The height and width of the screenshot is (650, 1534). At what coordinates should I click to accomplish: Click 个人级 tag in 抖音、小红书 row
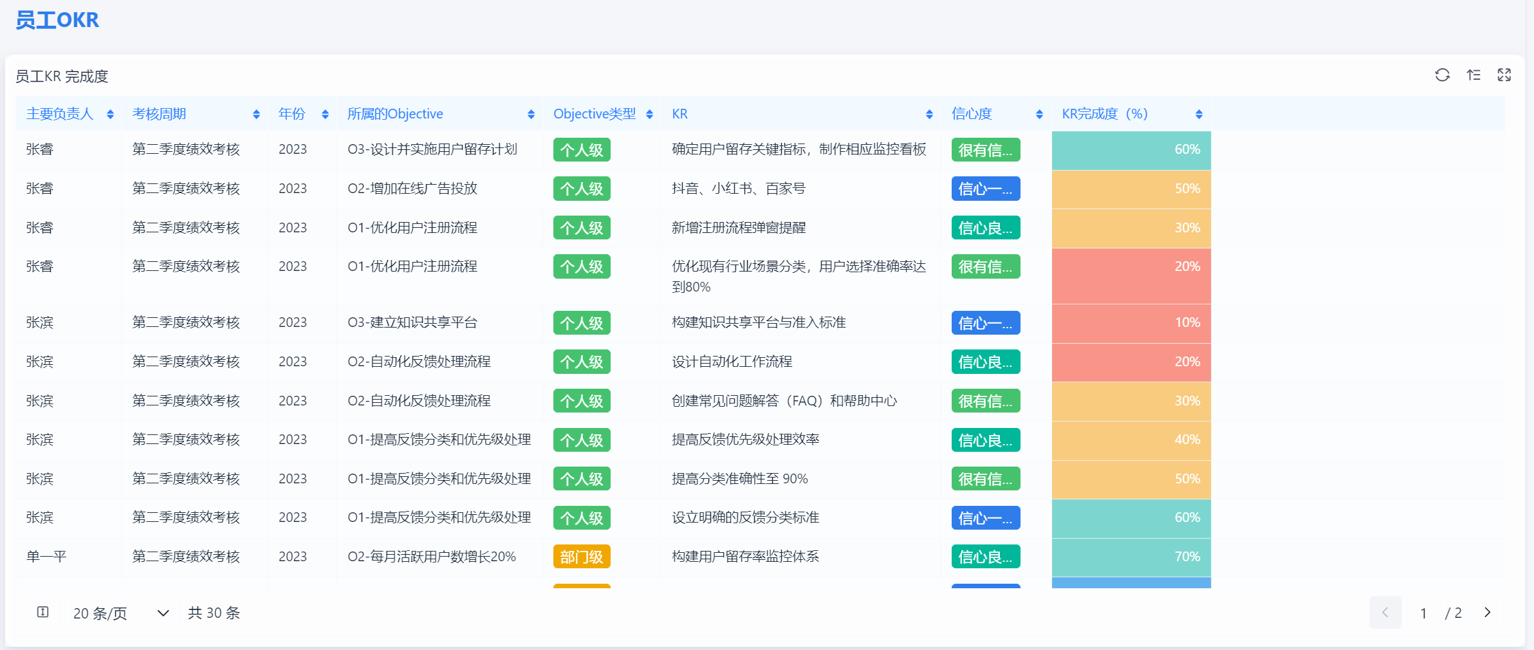(582, 189)
